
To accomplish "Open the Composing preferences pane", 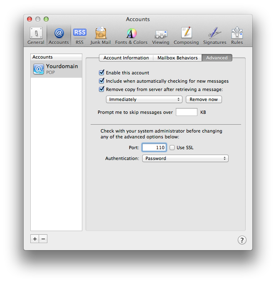I will tap(186, 36).
